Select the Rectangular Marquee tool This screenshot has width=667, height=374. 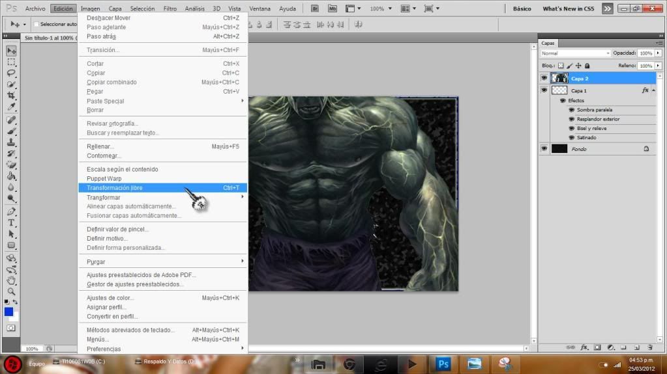click(x=12, y=62)
